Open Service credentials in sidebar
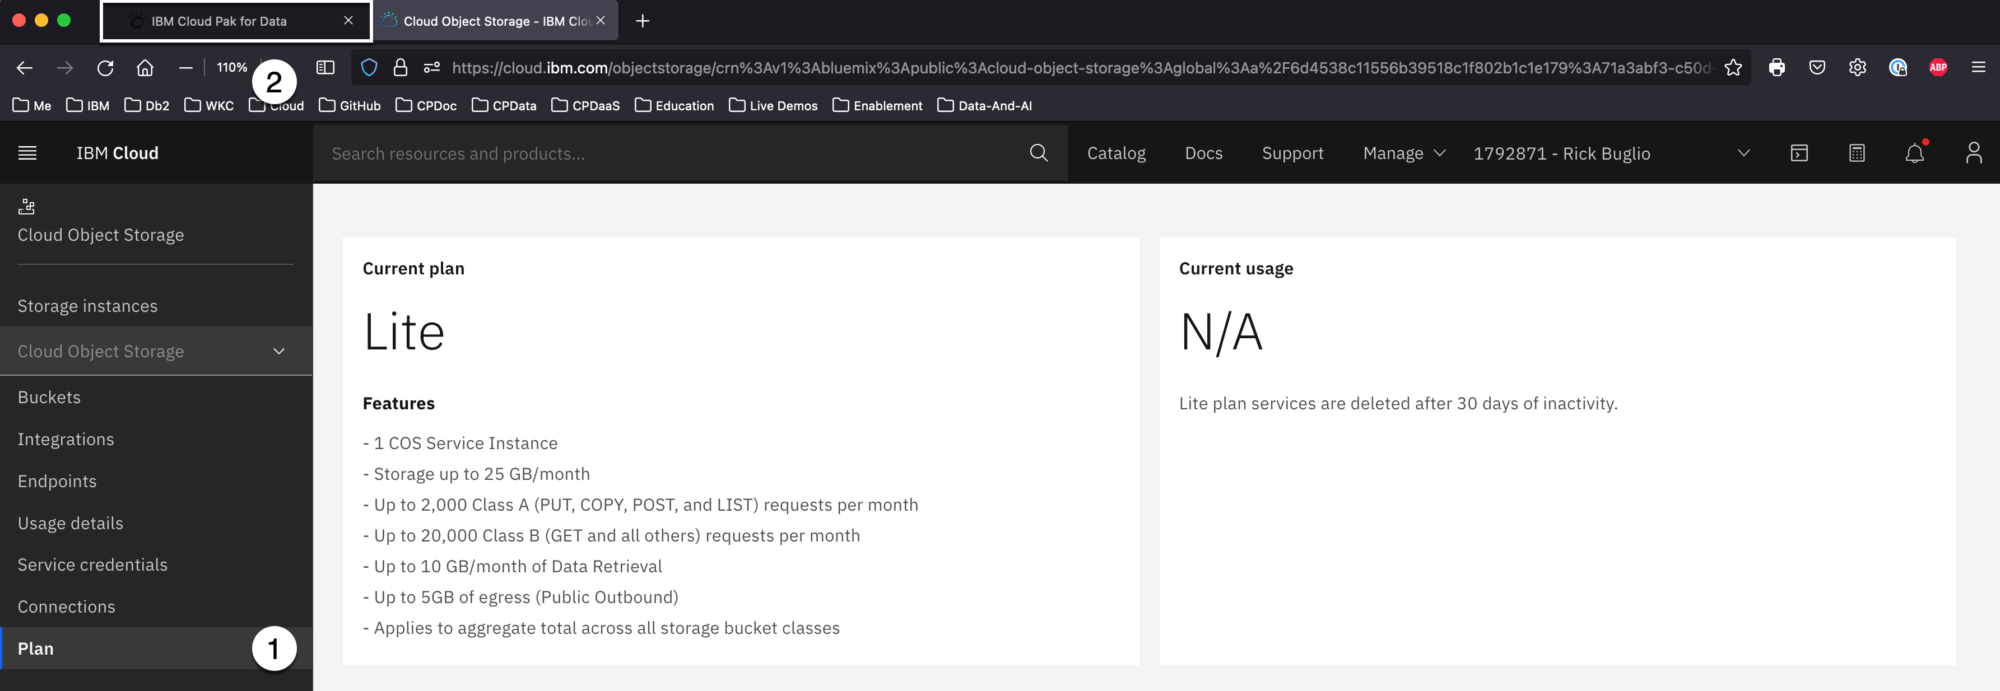Screen dimensions: 2000x691 (x=92, y=564)
